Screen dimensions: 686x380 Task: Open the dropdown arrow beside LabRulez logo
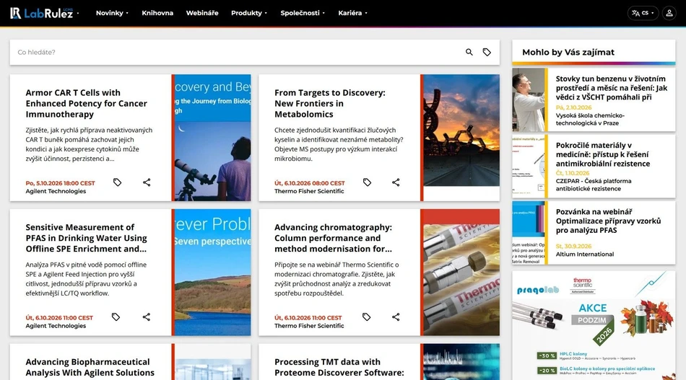click(78, 13)
